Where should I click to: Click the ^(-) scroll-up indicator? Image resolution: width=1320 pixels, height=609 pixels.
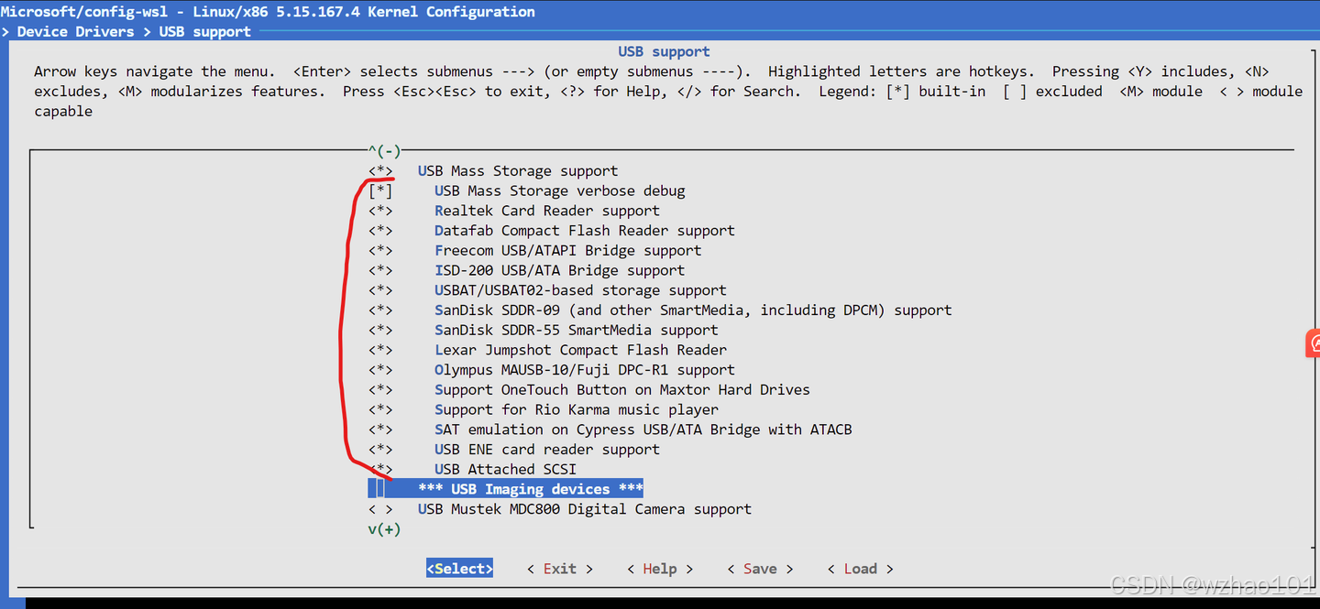(385, 151)
